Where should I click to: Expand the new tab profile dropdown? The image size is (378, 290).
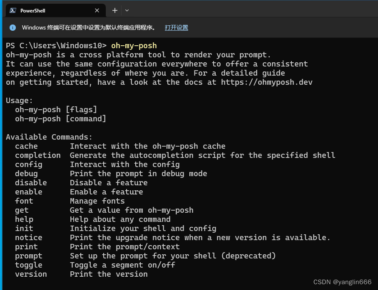click(x=127, y=10)
